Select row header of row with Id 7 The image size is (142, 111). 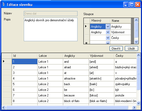7,95
